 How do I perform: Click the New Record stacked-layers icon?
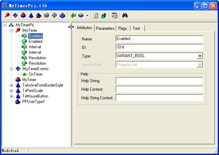point(47,15)
